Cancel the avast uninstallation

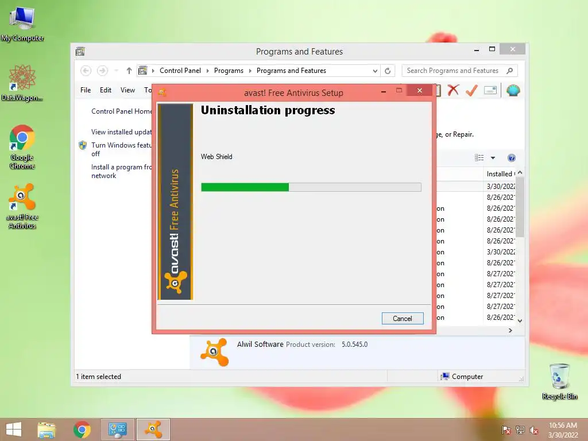click(x=403, y=318)
